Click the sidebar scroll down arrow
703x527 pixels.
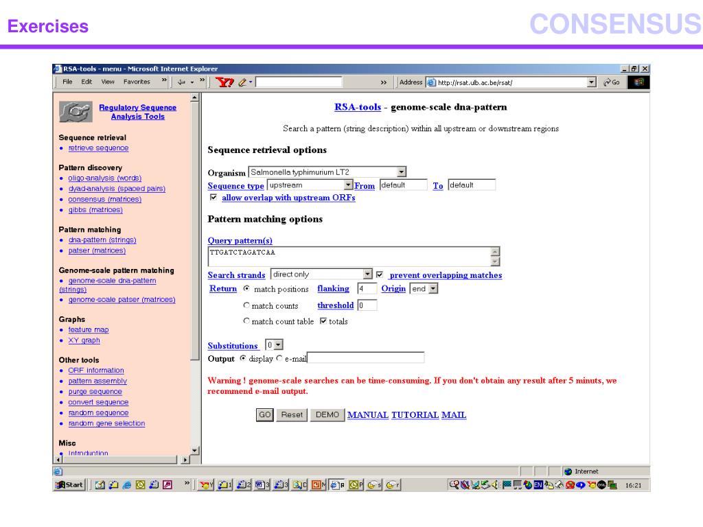194,450
